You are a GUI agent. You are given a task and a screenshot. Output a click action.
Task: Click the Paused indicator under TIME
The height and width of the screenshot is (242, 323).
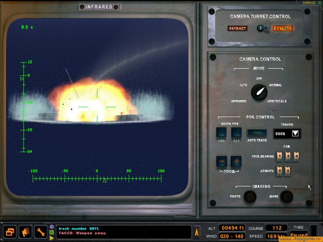(x=299, y=235)
